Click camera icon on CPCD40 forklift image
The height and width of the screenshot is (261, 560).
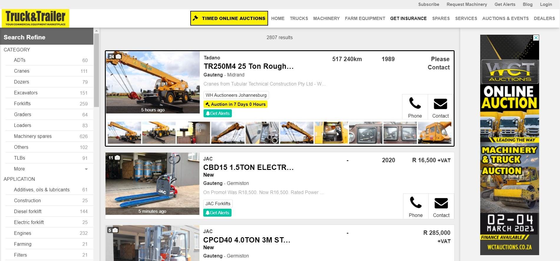[x=115, y=230]
